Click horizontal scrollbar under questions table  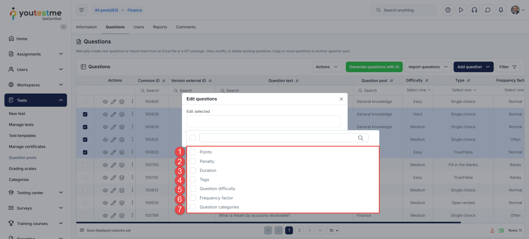269,222
